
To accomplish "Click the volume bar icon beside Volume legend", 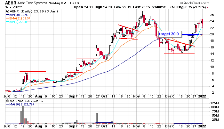I will (8, 101).
